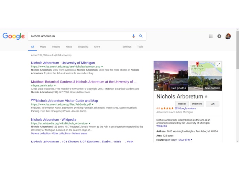Click inside the nichols arboretum search box

point(79,36)
